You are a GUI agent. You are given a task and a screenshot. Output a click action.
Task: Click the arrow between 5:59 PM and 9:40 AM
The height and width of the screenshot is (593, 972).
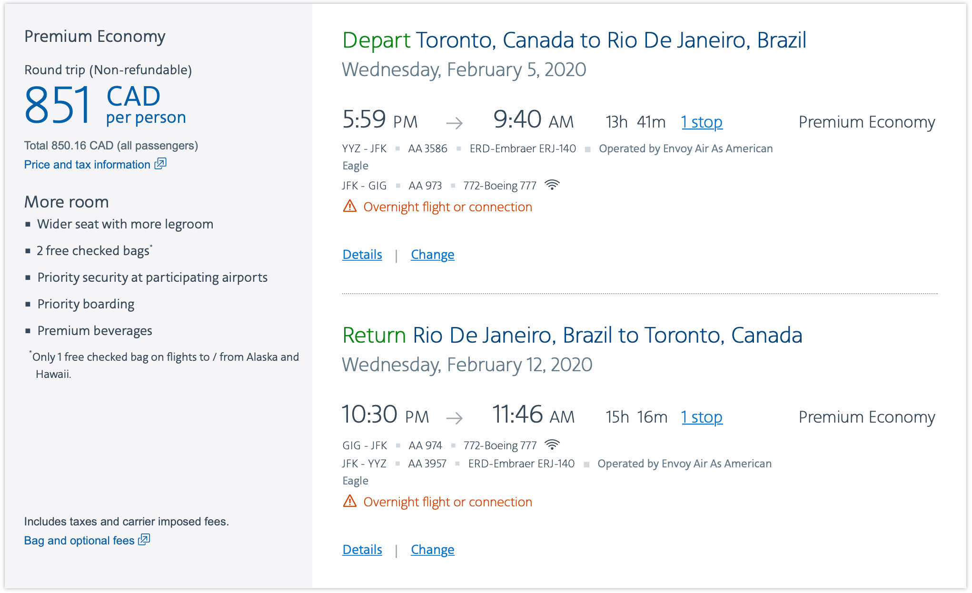455,123
